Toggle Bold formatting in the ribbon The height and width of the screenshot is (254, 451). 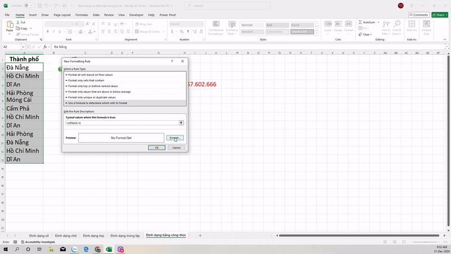click(x=47, y=32)
